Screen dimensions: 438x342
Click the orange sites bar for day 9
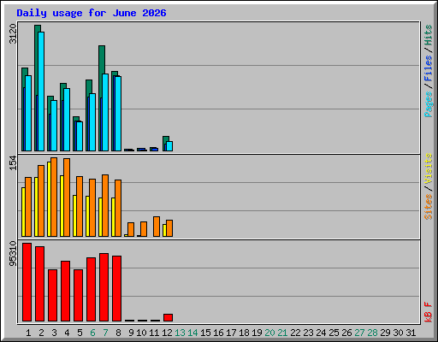pyautogui.click(x=131, y=230)
